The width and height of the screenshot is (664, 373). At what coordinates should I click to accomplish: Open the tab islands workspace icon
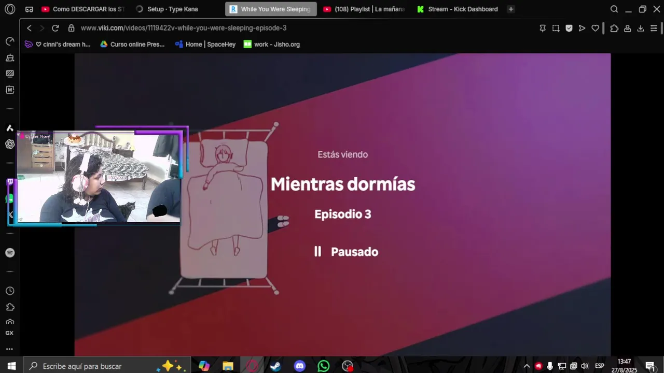coord(29,9)
